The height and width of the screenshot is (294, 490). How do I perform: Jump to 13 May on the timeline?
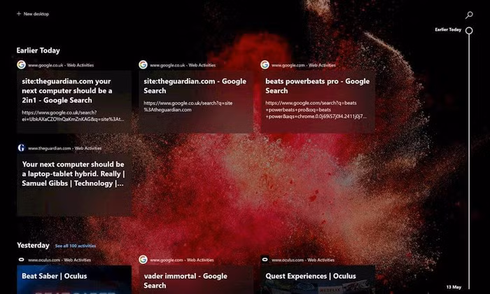click(454, 287)
